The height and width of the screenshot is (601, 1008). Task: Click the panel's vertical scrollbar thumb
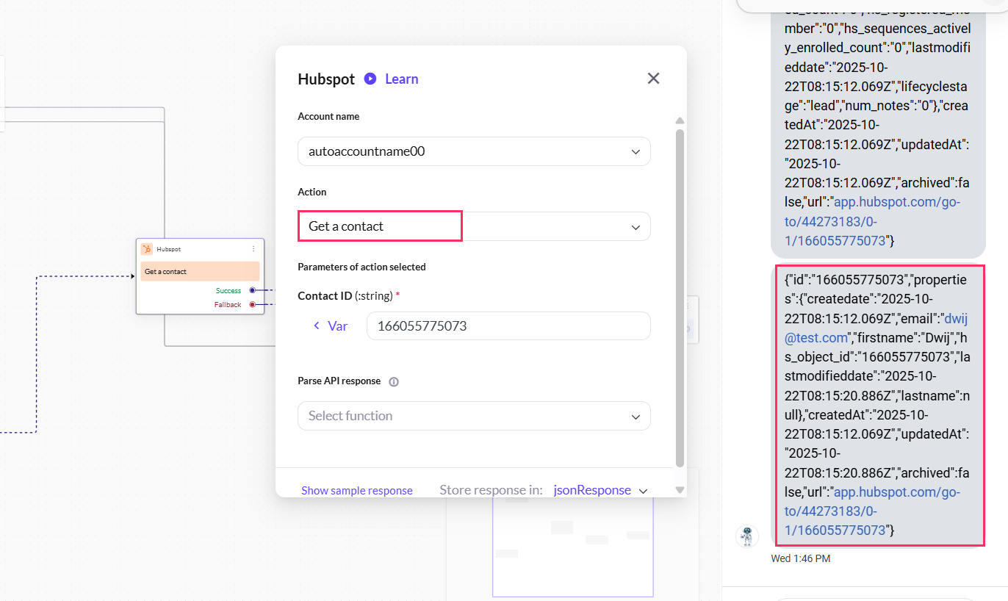point(680,294)
